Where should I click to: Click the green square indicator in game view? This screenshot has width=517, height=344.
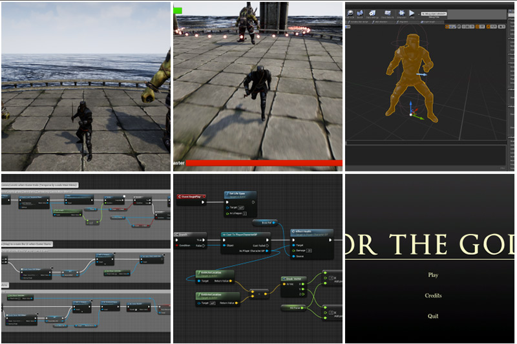click(178, 10)
